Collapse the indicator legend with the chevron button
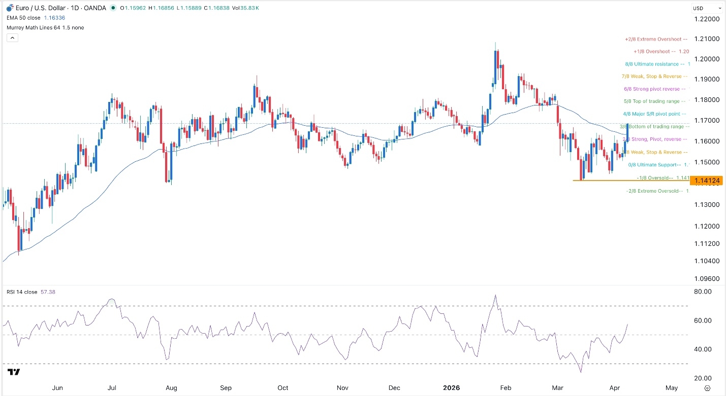Image resolution: width=726 pixels, height=396 pixels. click(12, 38)
